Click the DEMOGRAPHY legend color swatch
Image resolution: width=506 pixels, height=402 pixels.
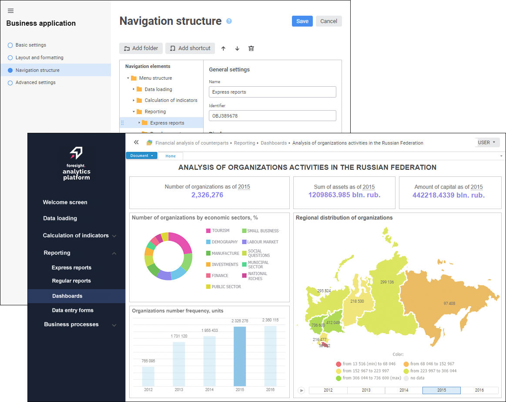click(x=208, y=242)
